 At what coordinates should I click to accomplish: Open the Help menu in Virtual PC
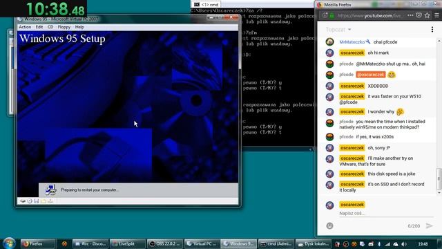point(79,27)
